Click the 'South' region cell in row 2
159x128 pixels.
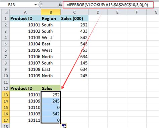tap(51, 25)
